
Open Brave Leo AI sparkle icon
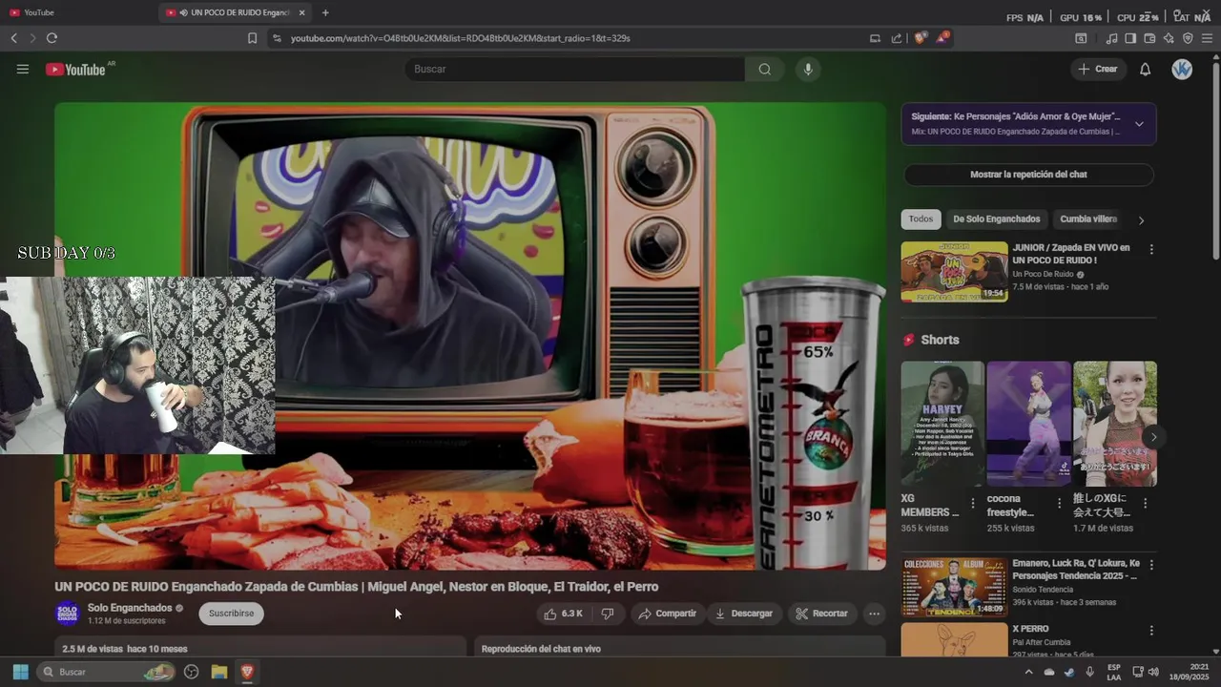tap(1169, 38)
